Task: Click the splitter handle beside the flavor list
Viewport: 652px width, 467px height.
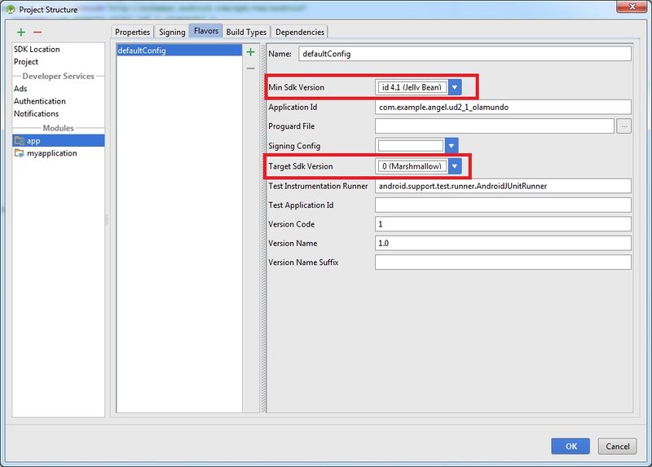Action: 262,228
